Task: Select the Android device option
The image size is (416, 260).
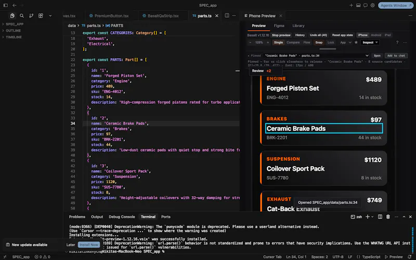Action: (375, 35)
